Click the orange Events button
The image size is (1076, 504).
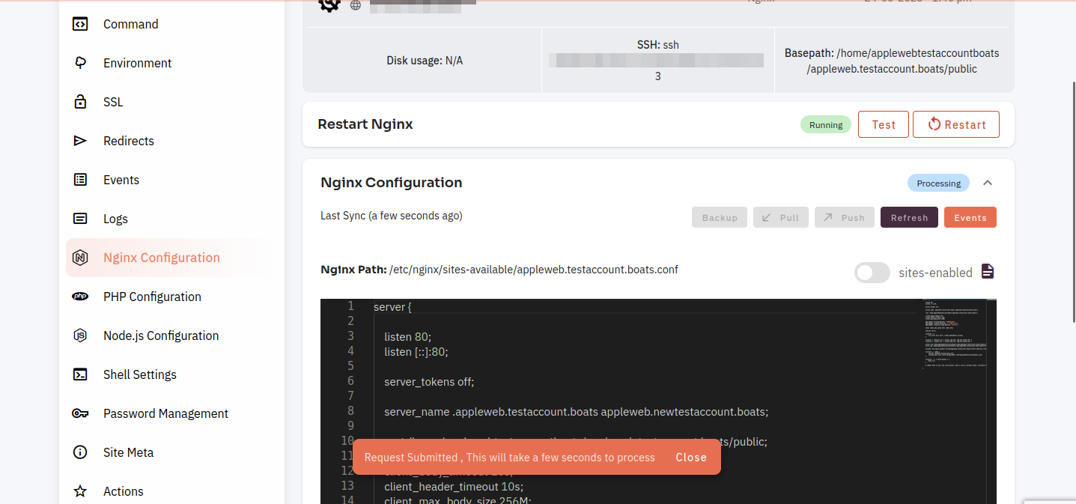click(x=970, y=217)
